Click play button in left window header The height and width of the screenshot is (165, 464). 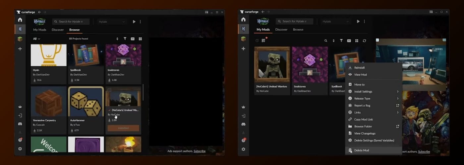(134, 21)
